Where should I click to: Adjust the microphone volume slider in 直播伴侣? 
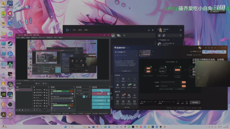point(148,102)
